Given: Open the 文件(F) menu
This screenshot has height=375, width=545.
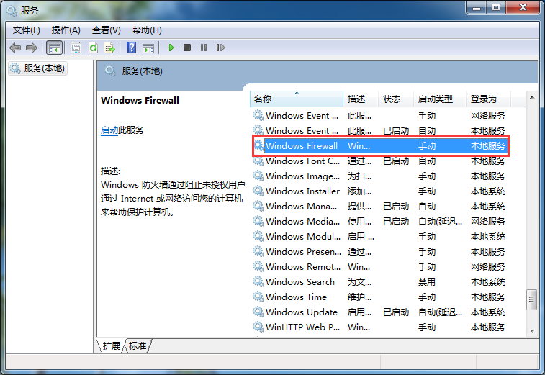Looking at the screenshot, I should tap(27, 30).
